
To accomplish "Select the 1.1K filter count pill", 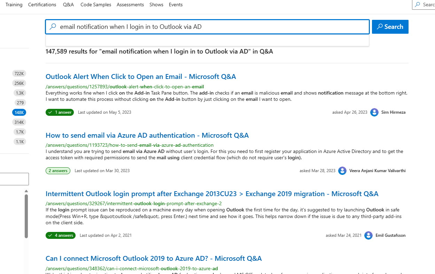I will pyautogui.click(x=20, y=142).
